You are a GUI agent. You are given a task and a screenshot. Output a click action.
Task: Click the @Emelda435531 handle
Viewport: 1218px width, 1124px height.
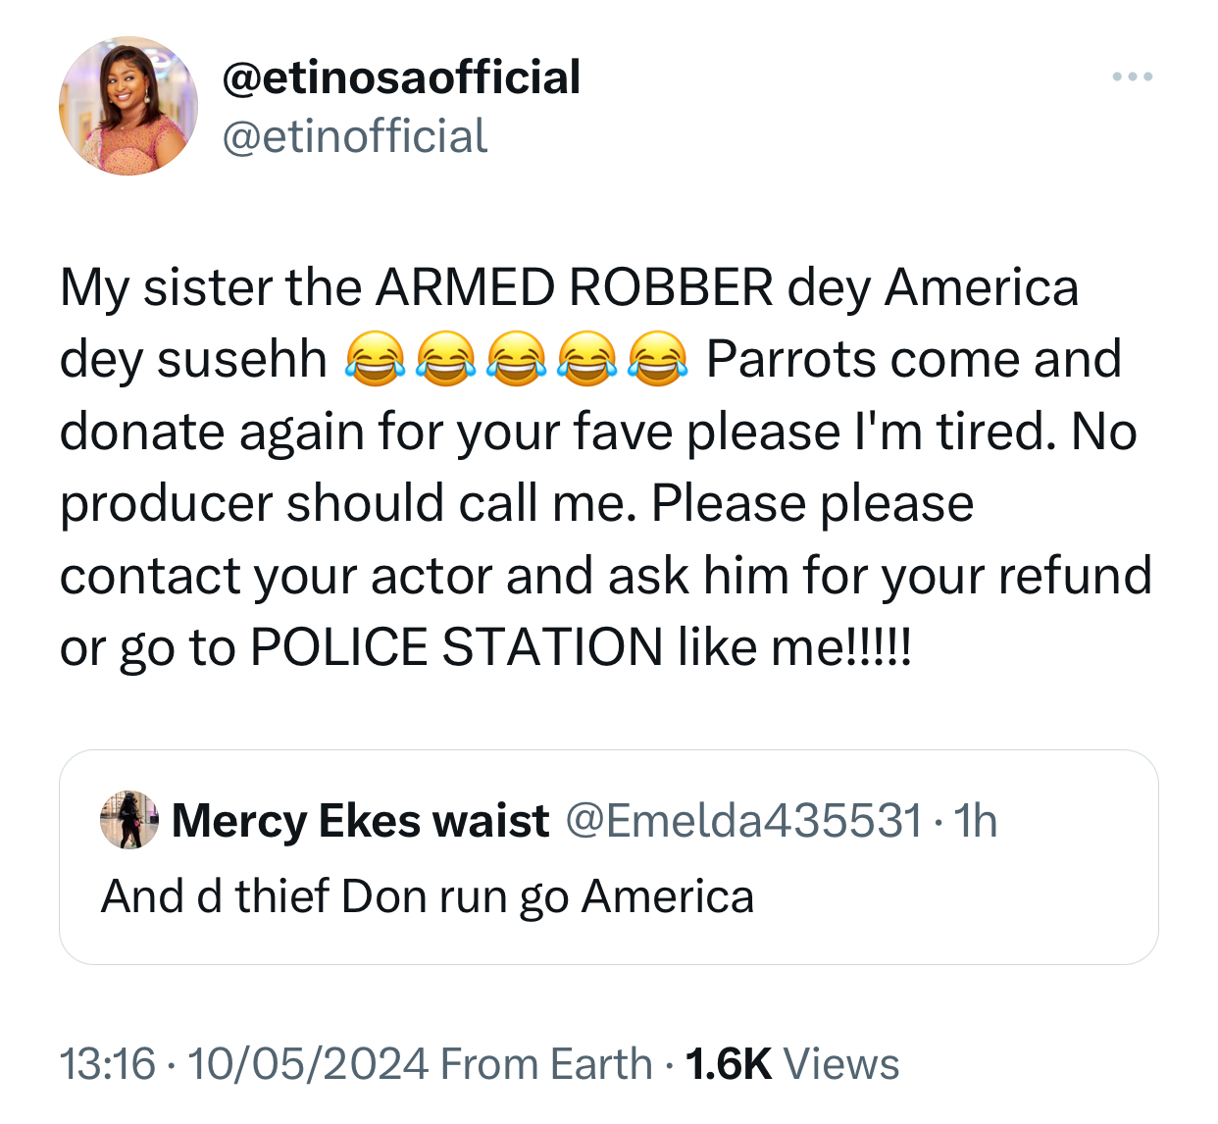tap(743, 821)
